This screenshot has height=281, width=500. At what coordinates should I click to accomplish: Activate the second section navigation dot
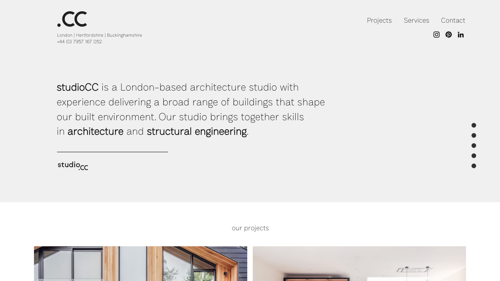[474, 135]
